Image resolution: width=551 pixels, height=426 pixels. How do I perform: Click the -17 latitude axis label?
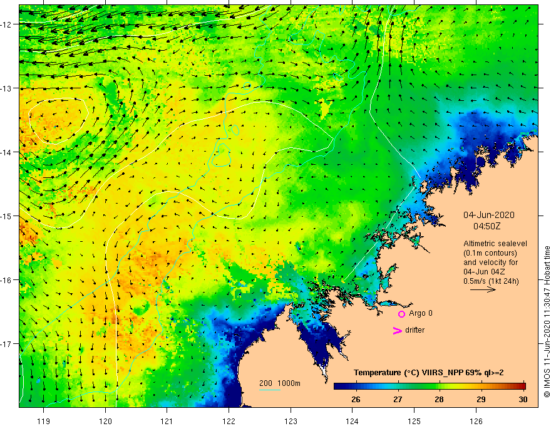7,344
